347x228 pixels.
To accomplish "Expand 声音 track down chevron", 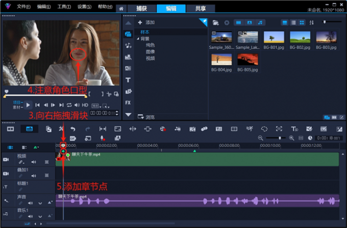I will coord(40,203).
